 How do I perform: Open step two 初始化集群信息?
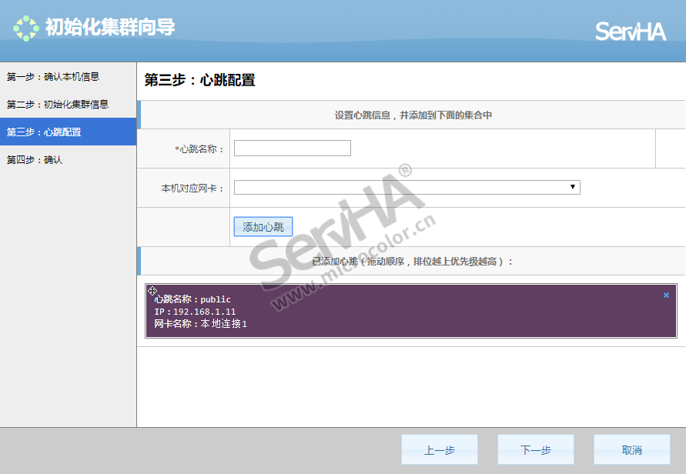[x=58, y=105]
